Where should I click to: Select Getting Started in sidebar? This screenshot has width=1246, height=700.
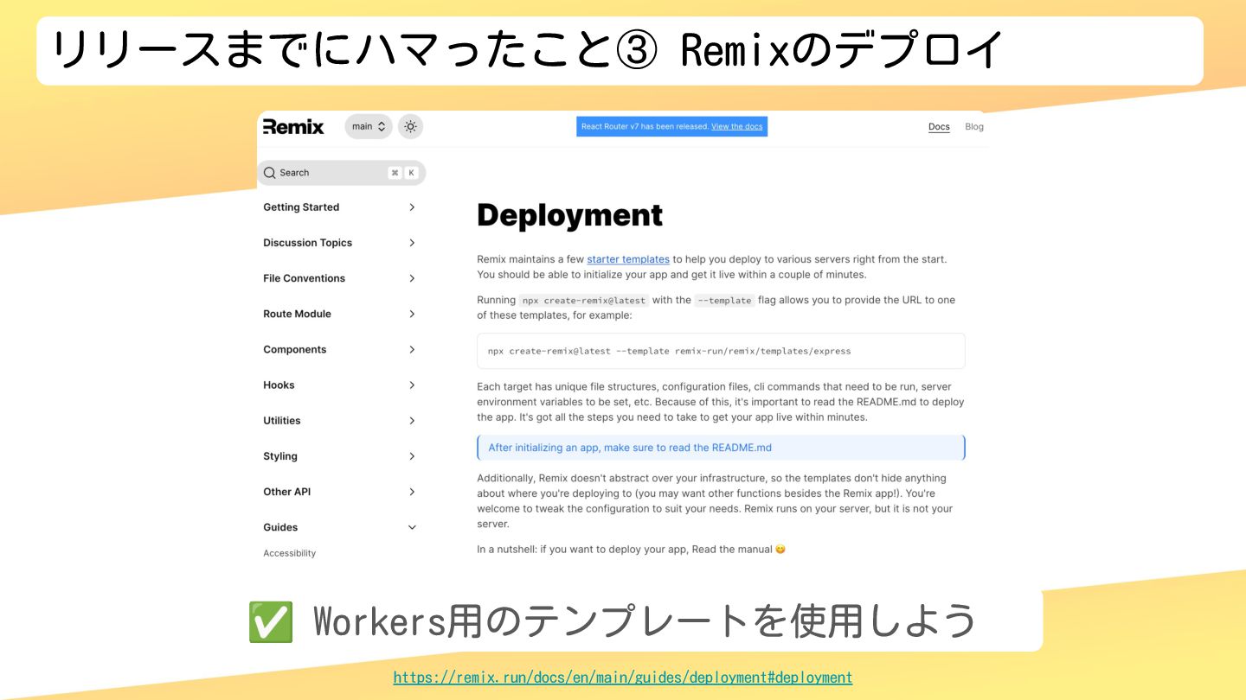pyautogui.click(x=301, y=207)
